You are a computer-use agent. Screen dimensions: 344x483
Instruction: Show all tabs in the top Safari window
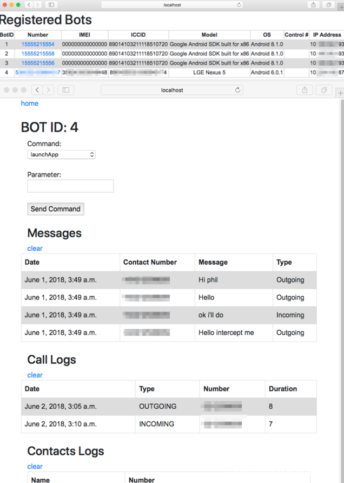328,5
